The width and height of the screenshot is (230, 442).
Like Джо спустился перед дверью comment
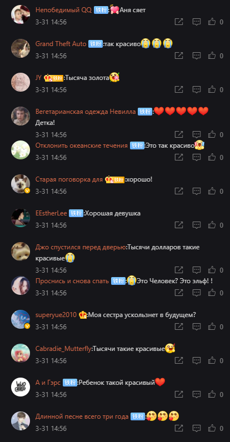tap(212, 270)
